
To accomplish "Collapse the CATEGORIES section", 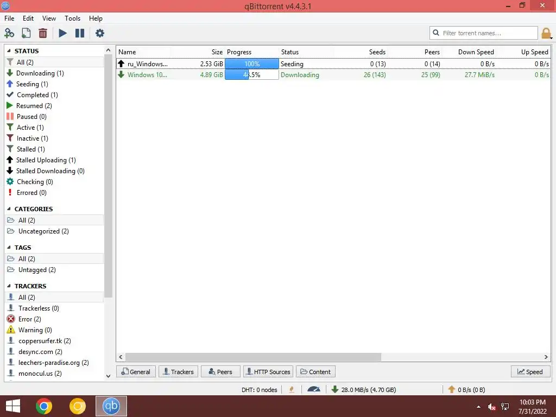I will point(9,209).
